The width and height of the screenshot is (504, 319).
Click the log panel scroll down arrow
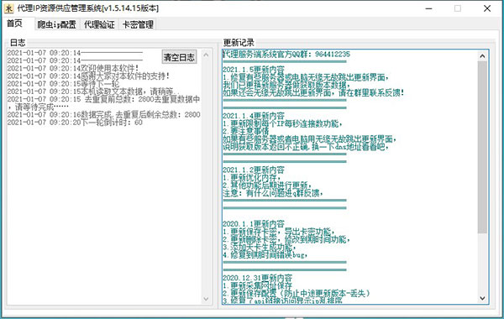(x=206, y=299)
